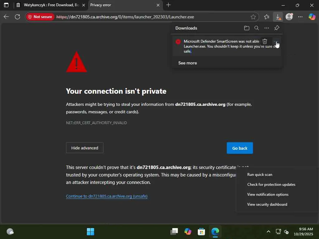
Task: Click the Not secure site info badge
Action: pos(40,17)
